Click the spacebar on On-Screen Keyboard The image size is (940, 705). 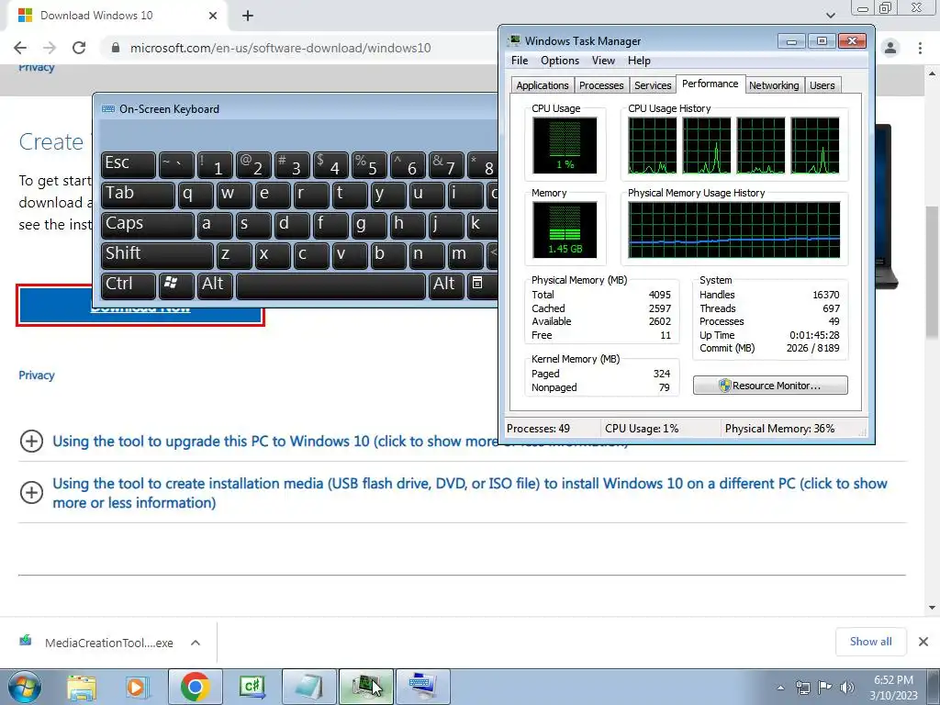pyautogui.click(x=330, y=285)
